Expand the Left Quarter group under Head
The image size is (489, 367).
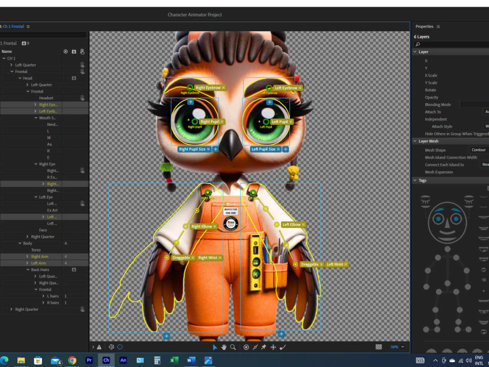click(x=28, y=85)
